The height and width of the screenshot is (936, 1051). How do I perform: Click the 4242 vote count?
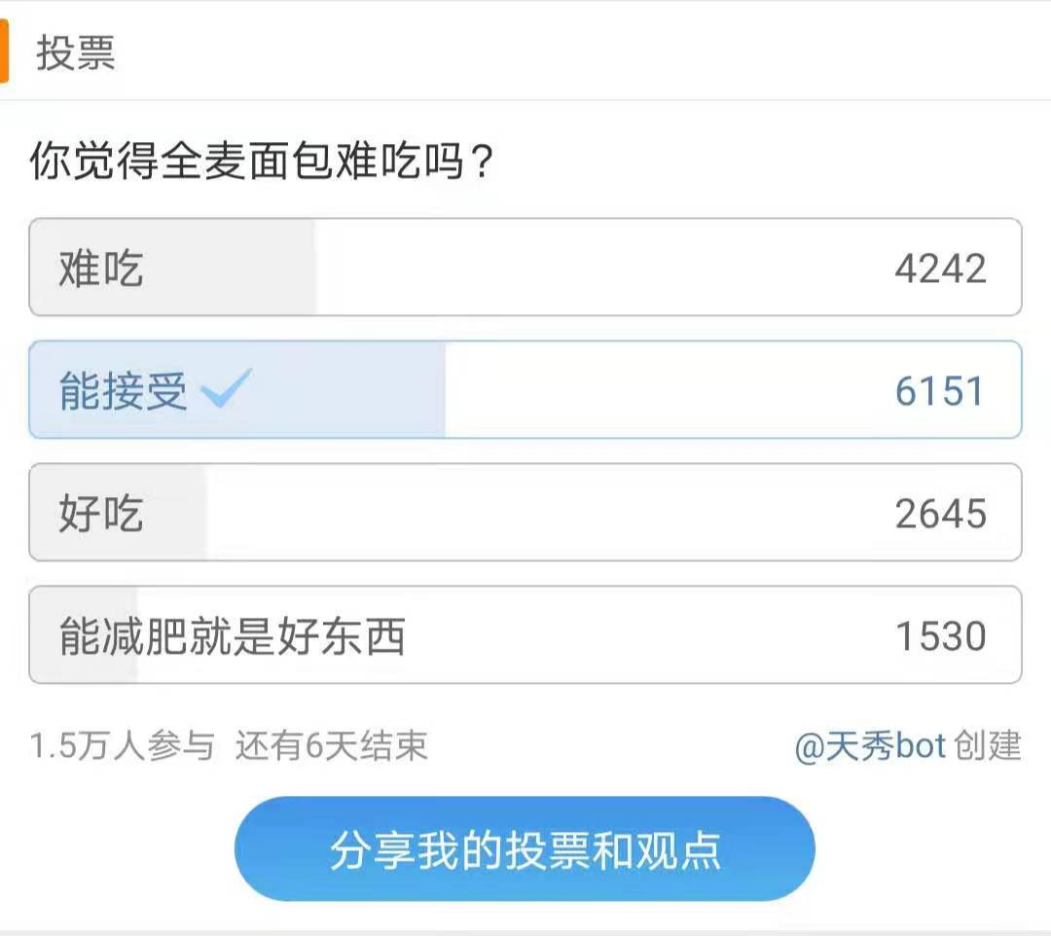click(940, 269)
